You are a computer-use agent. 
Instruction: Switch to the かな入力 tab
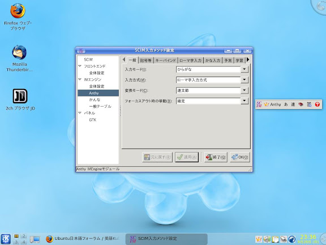pyautogui.click(x=213, y=61)
